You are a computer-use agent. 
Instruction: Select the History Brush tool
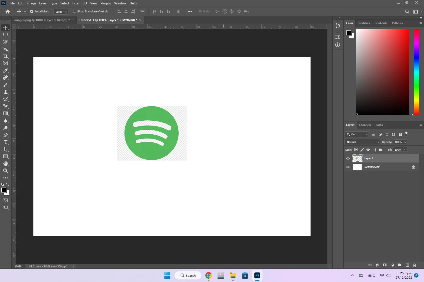click(x=6, y=99)
